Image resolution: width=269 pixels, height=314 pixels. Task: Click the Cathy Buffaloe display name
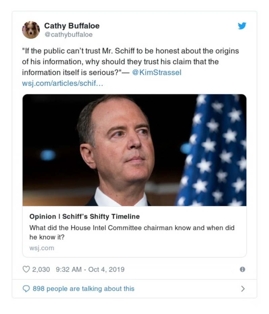pyautogui.click(x=72, y=26)
